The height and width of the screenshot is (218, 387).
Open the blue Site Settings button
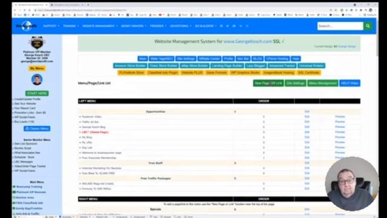click(186, 59)
